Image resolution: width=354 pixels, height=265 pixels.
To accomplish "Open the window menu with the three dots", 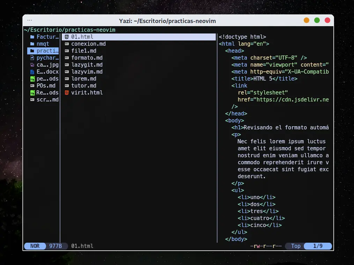I will 30,21.
